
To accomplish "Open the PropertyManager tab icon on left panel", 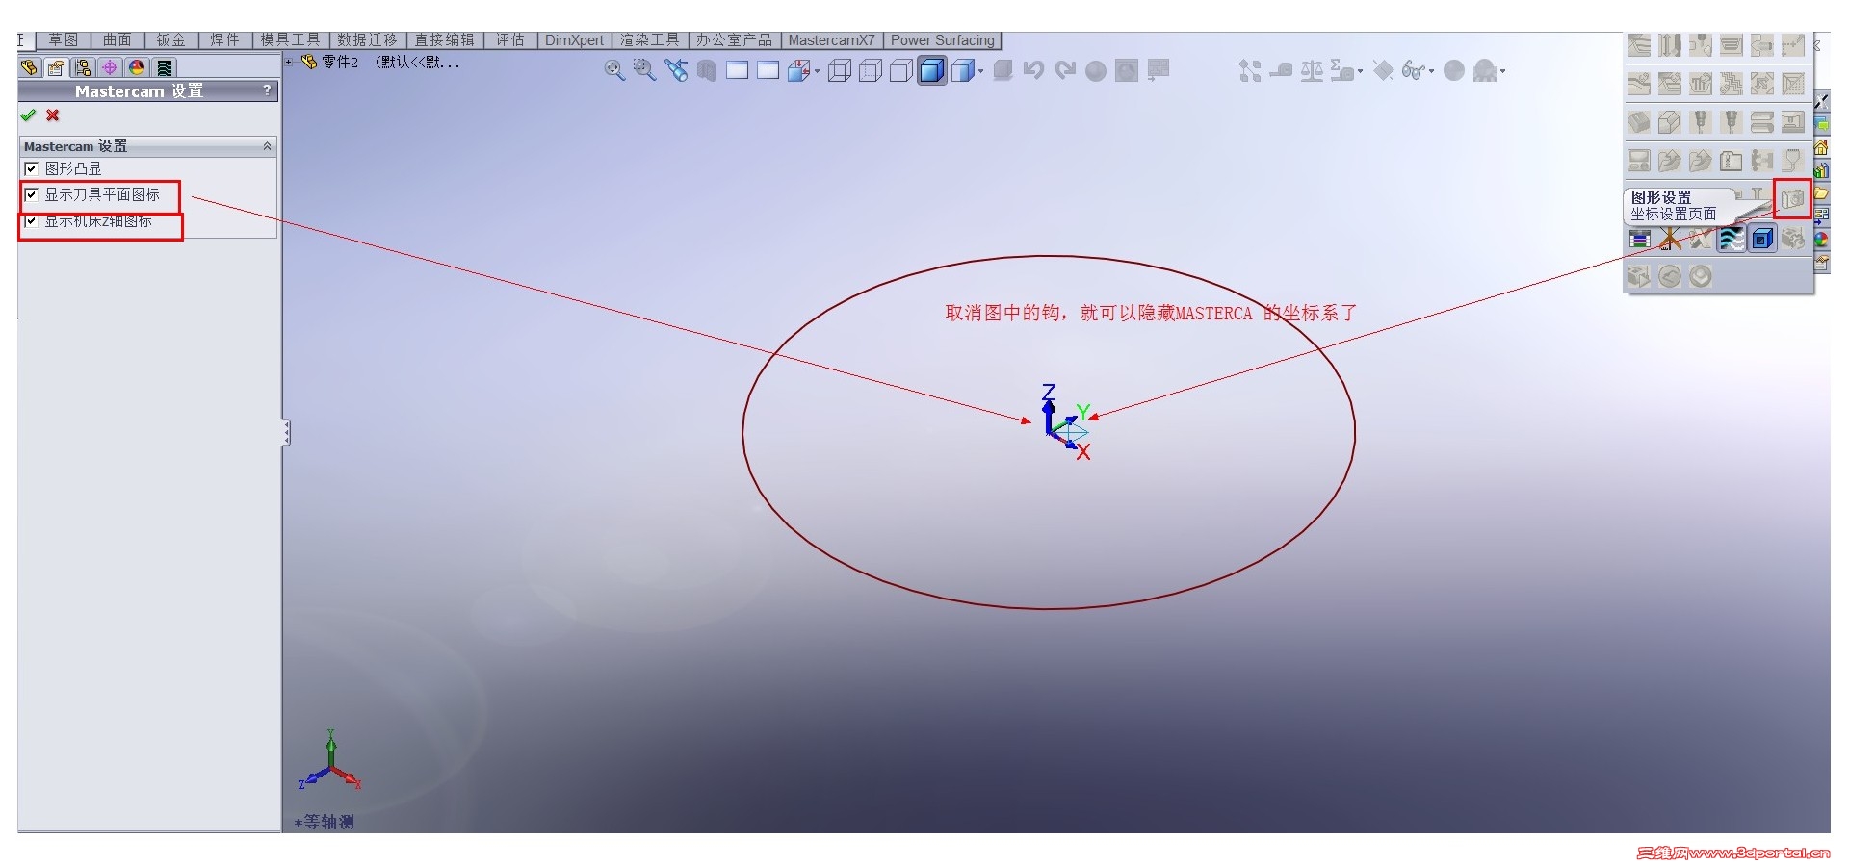I will [x=56, y=67].
